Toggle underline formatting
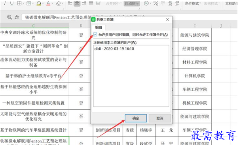 pos(12,3)
